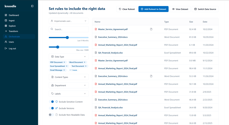The height and width of the screenshot is (125, 229).
Task: Remove the Word Document filter tag
Action: 85,62
